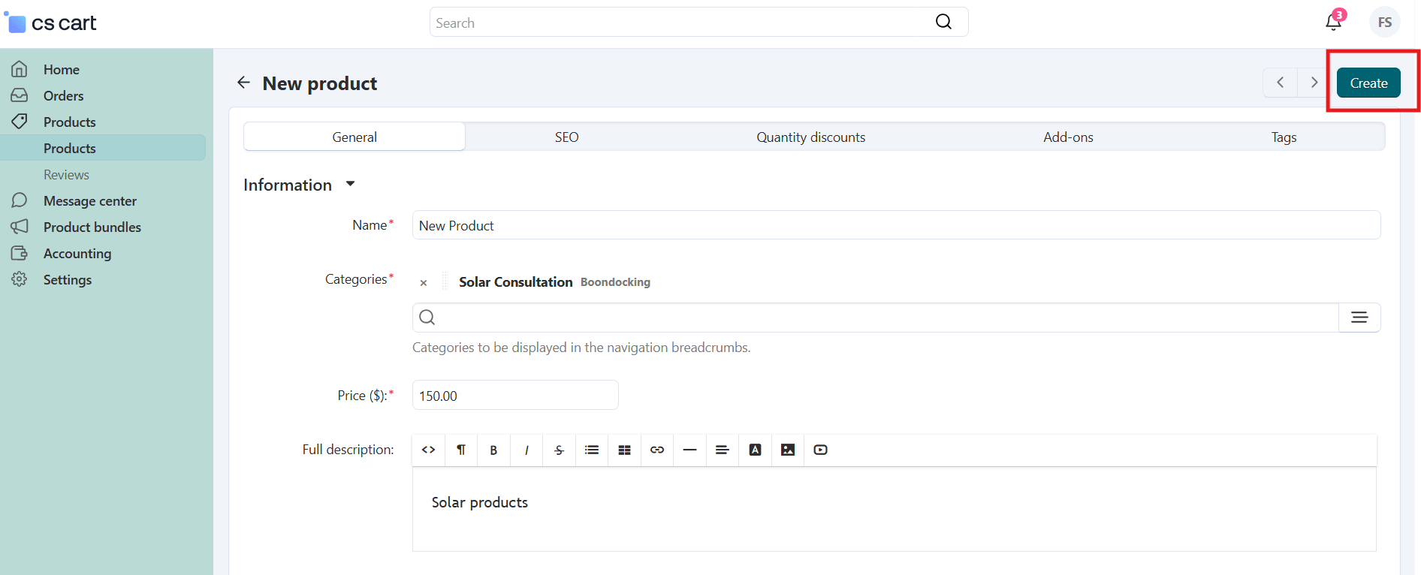Insert a table in the description
The image size is (1421, 575).
(624, 450)
